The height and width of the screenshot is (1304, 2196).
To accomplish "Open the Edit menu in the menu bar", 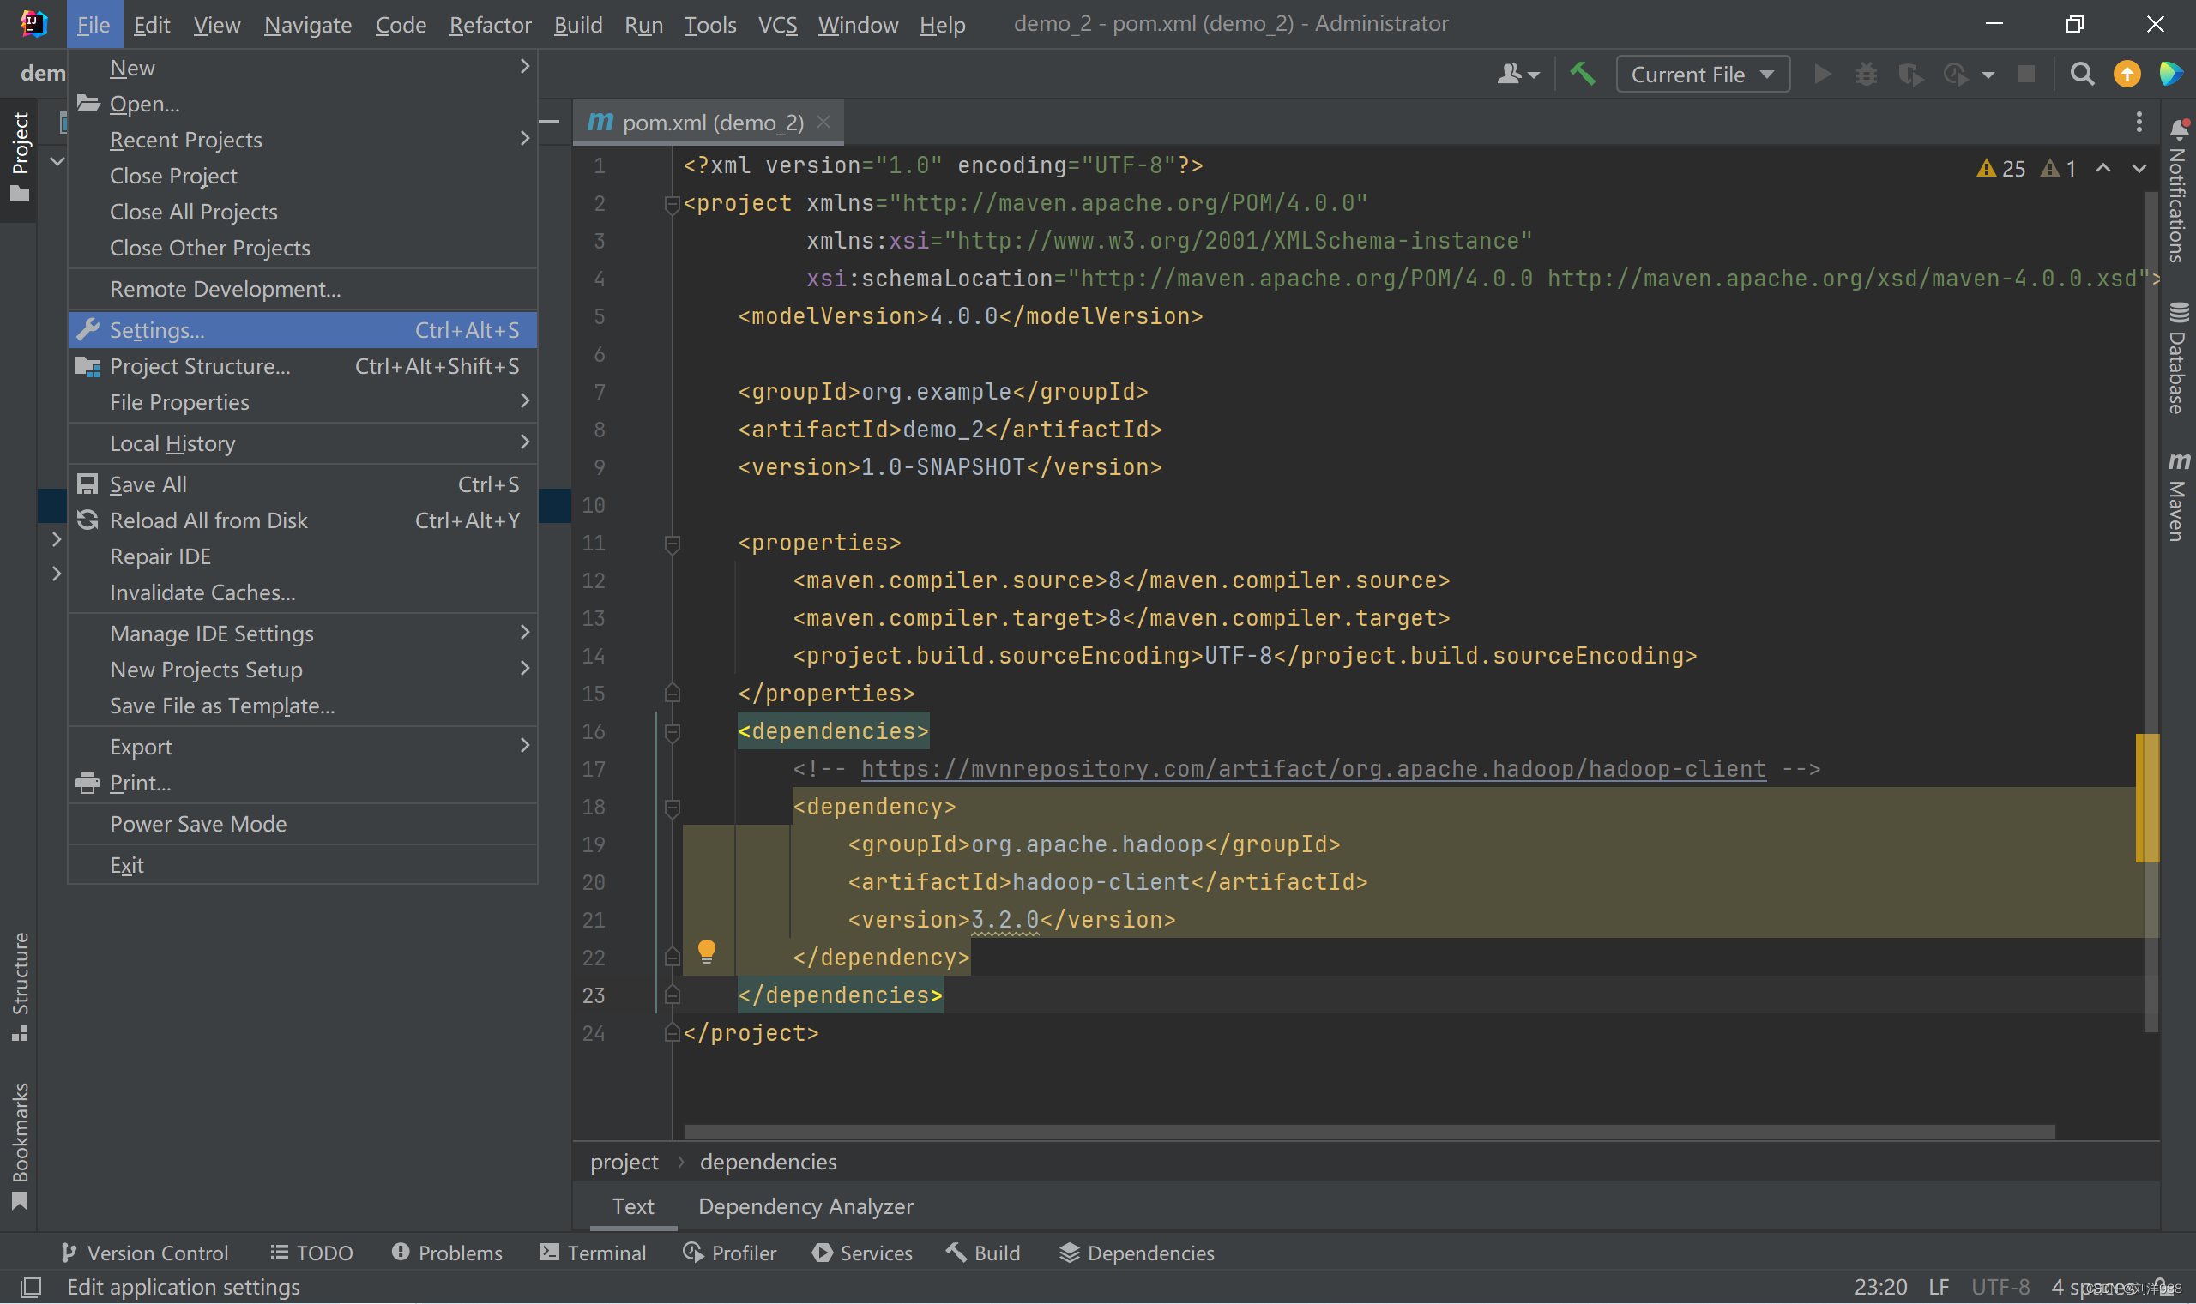I will [x=151, y=25].
